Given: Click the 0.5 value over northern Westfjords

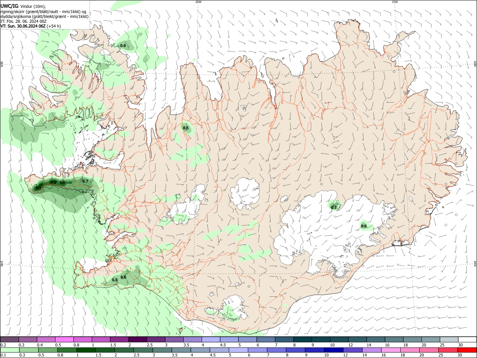Looking at the screenshot, I should tap(123, 46).
